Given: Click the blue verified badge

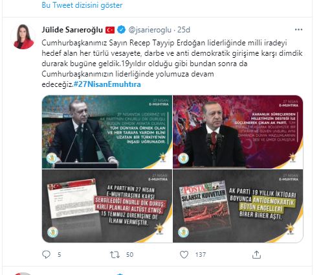Looking at the screenshot, I should pos(122,30).
